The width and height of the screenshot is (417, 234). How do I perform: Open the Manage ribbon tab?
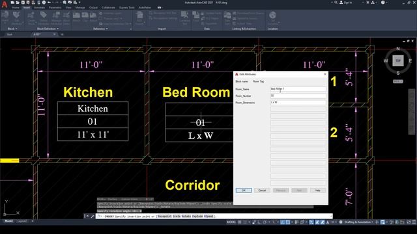tap(80, 8)
